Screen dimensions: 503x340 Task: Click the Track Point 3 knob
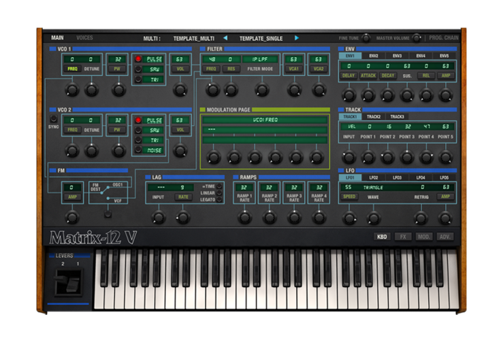coord(407,157)
